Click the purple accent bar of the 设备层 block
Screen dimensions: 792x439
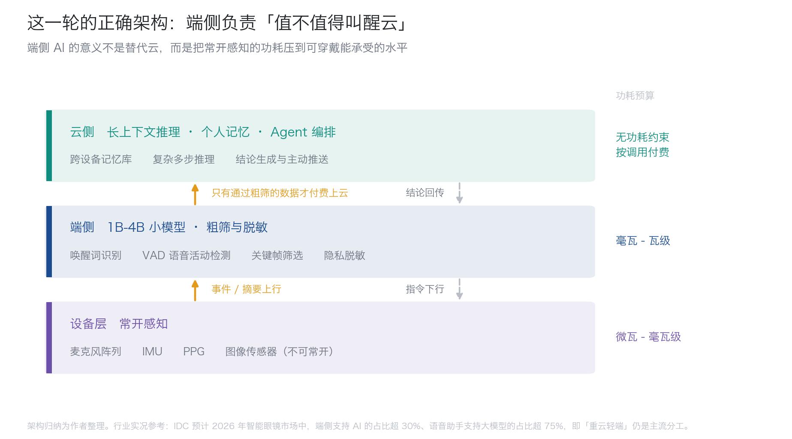pyautogui.click(x=49, y=338)
